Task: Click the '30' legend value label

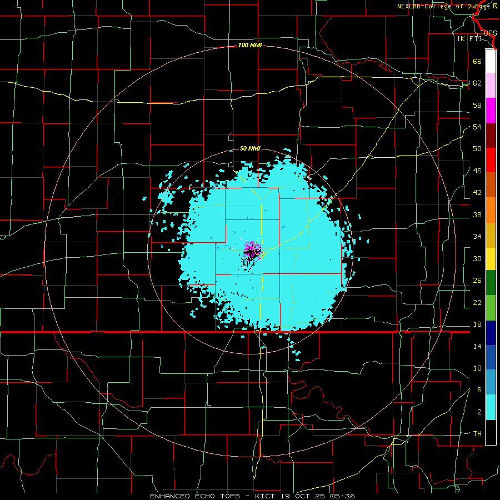Action: coord(477,258)
